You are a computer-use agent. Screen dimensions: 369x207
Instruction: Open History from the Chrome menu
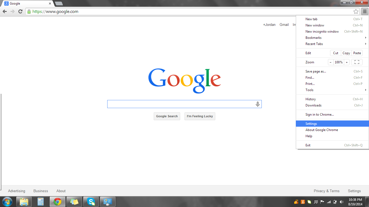(333, 99)
